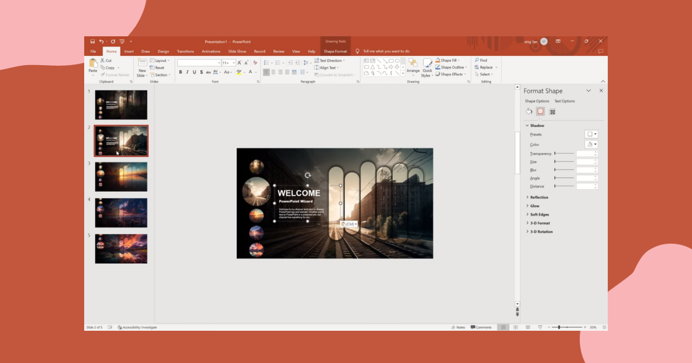
Task: Click Align Text button
Action: point(327,67)
